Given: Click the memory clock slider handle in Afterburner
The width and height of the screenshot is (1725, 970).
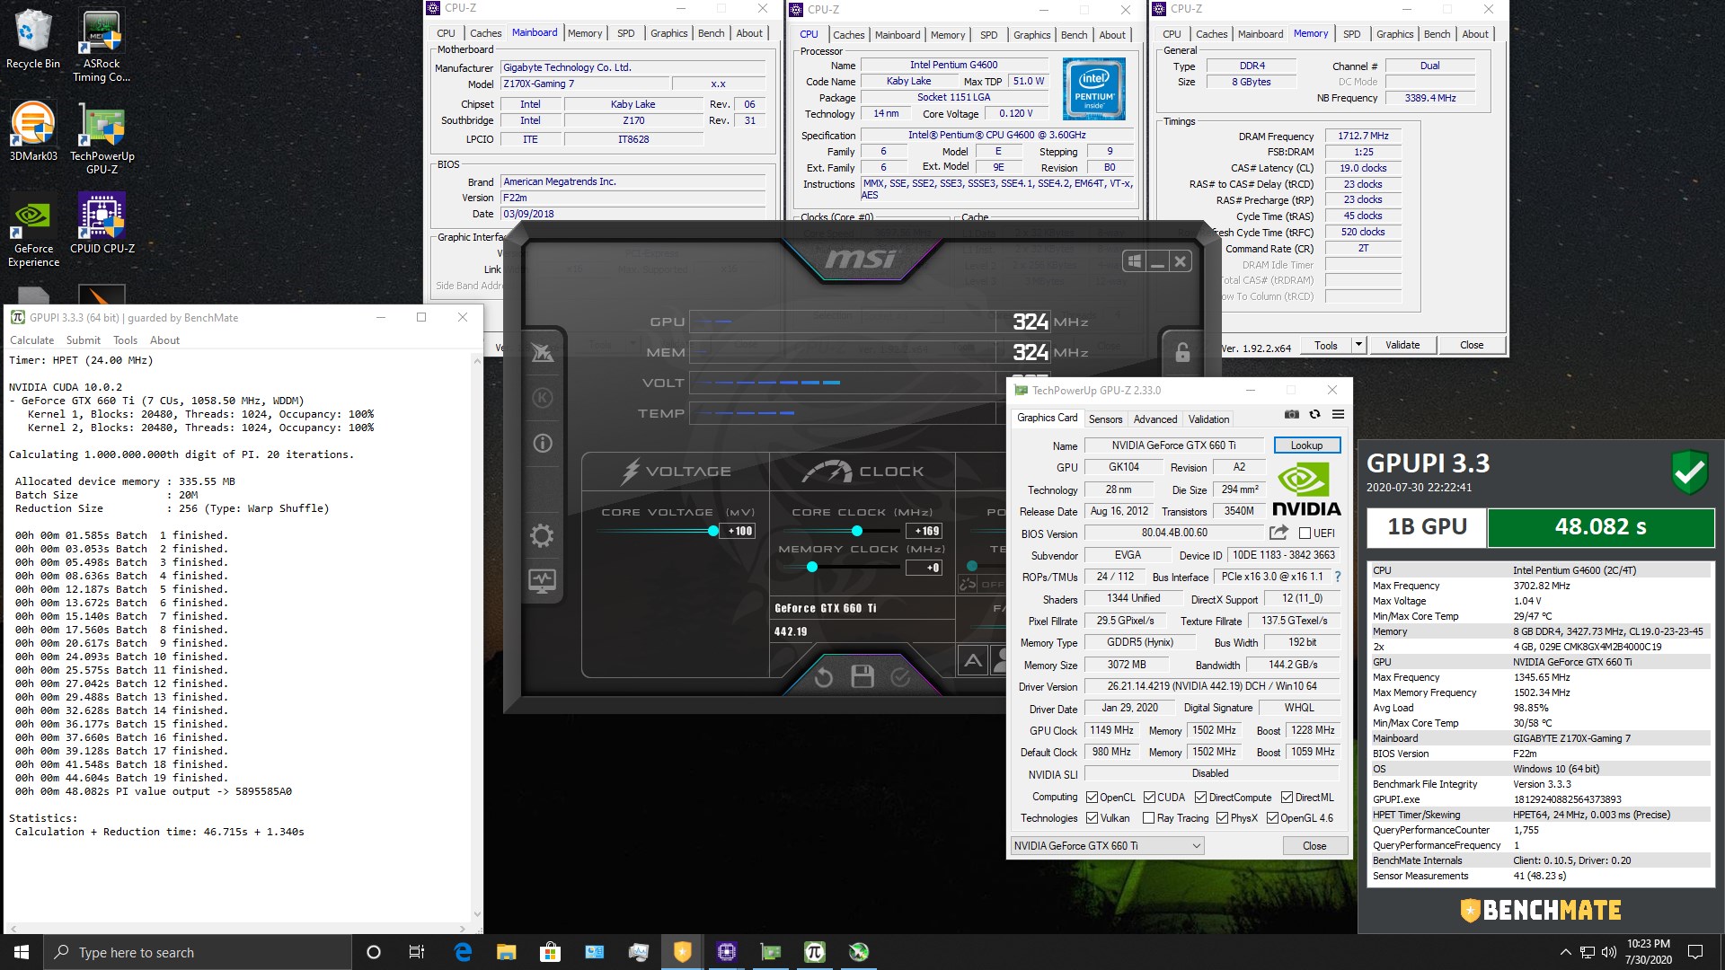Looking at the screenshot, I should point(812,567).
